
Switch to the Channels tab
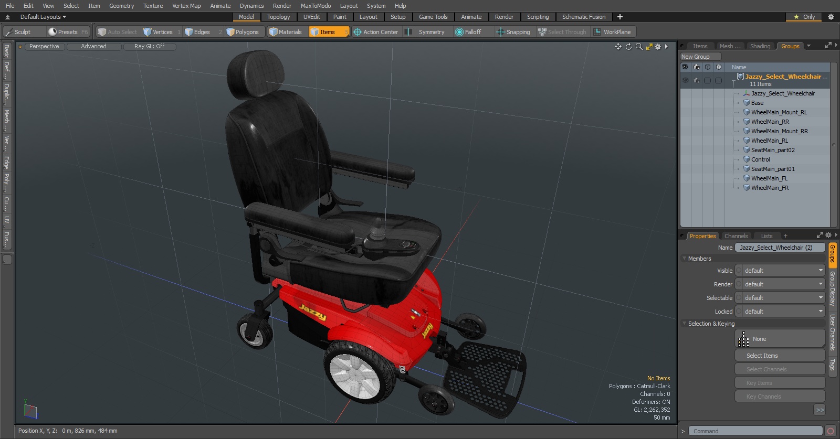736,236
